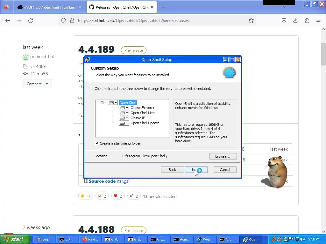Click the rocket reaction button

(134, 196)
